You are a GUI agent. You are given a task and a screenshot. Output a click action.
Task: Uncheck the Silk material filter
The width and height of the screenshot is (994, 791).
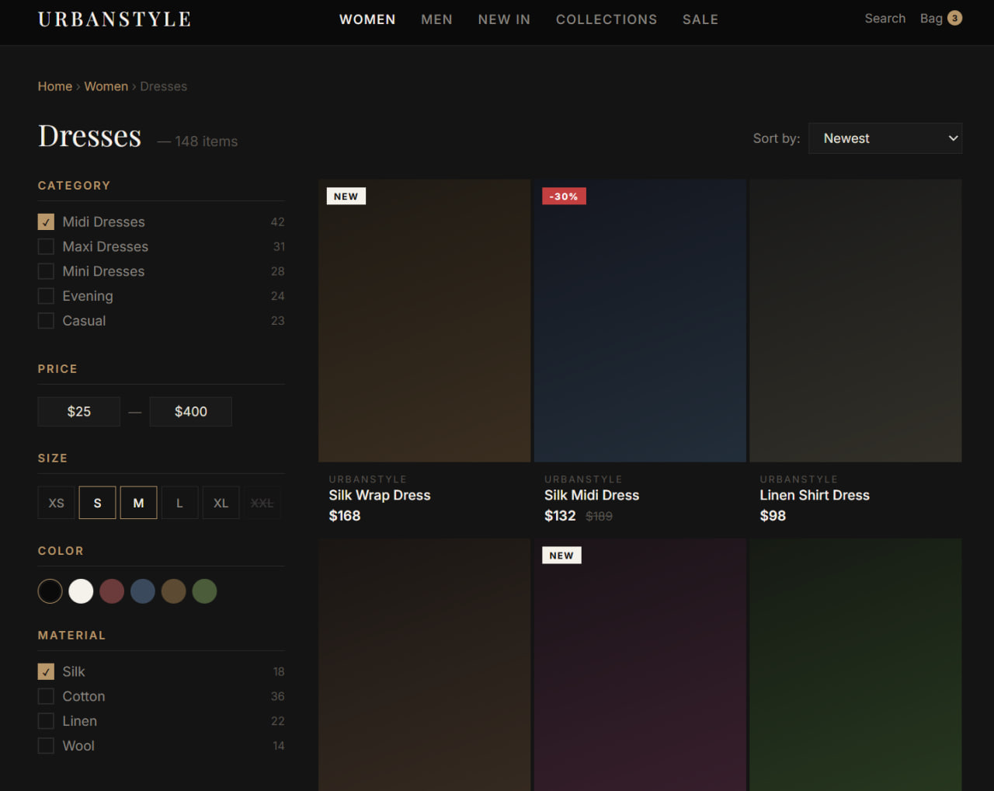click(47, 672)
